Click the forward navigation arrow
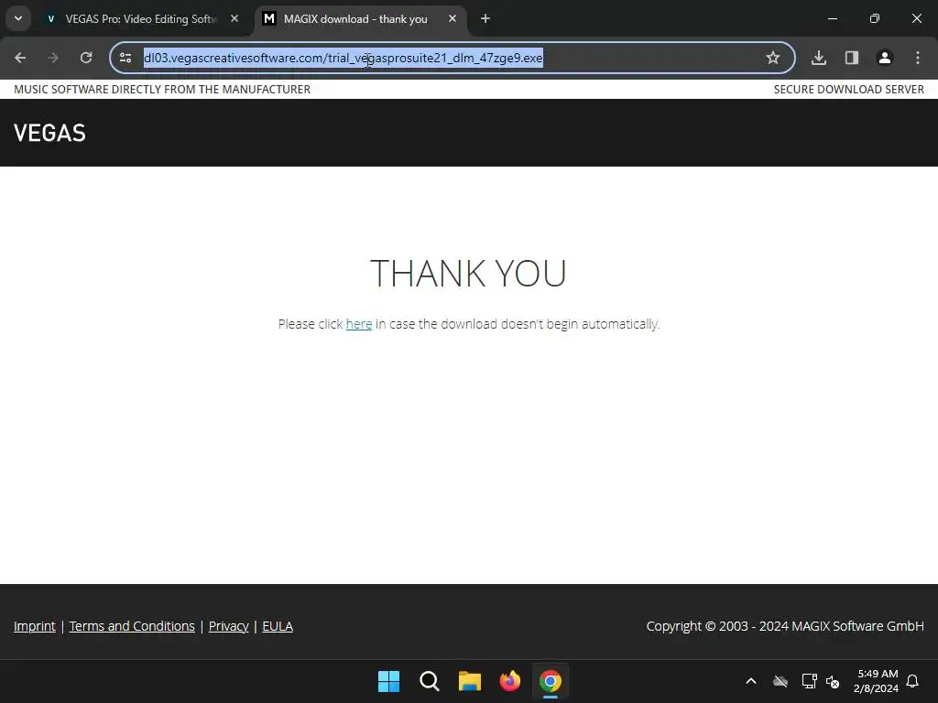Viewport: 938px width, 703px height. 53,58
